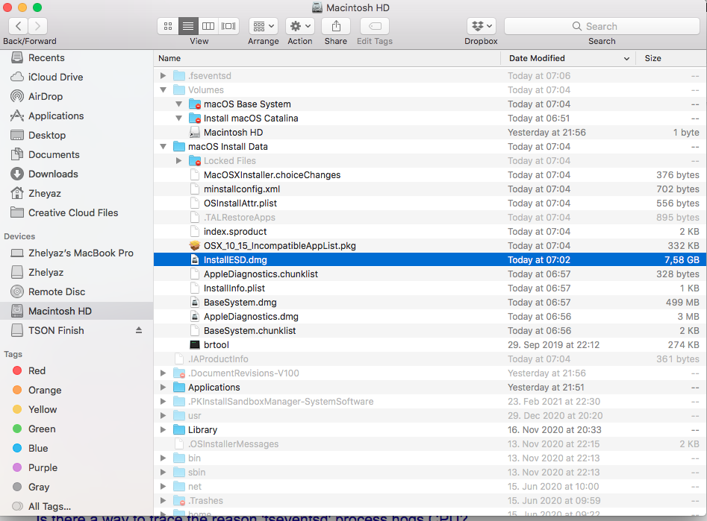The image size is (707, 521).
Task: Go back in Finder history
Action: (19, 26)
